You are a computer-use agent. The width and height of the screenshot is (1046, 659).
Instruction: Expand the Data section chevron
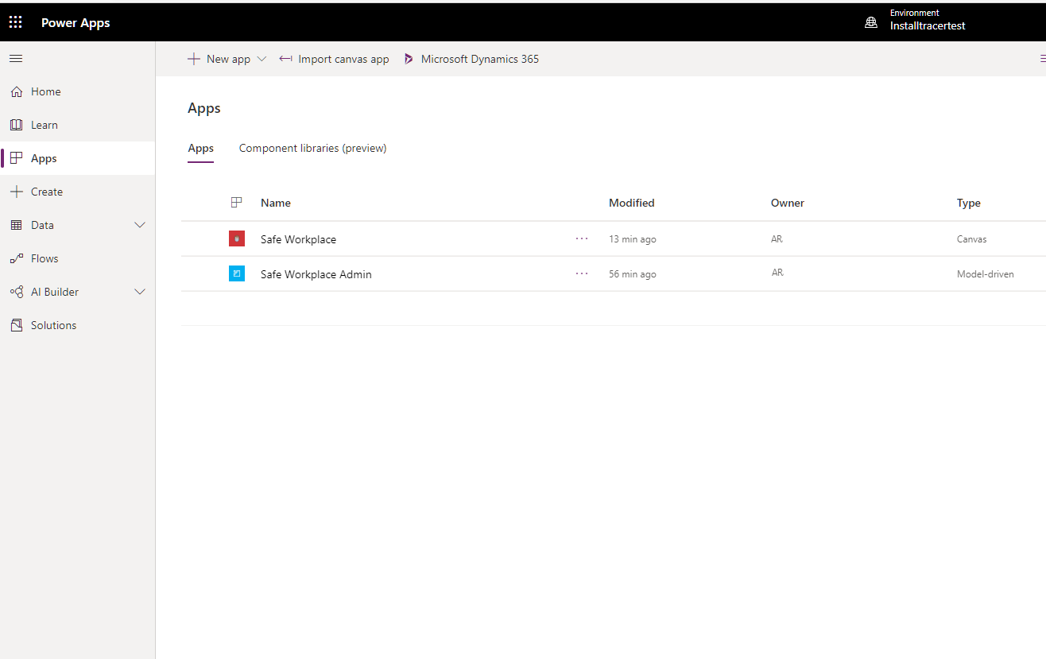[140, 225]
